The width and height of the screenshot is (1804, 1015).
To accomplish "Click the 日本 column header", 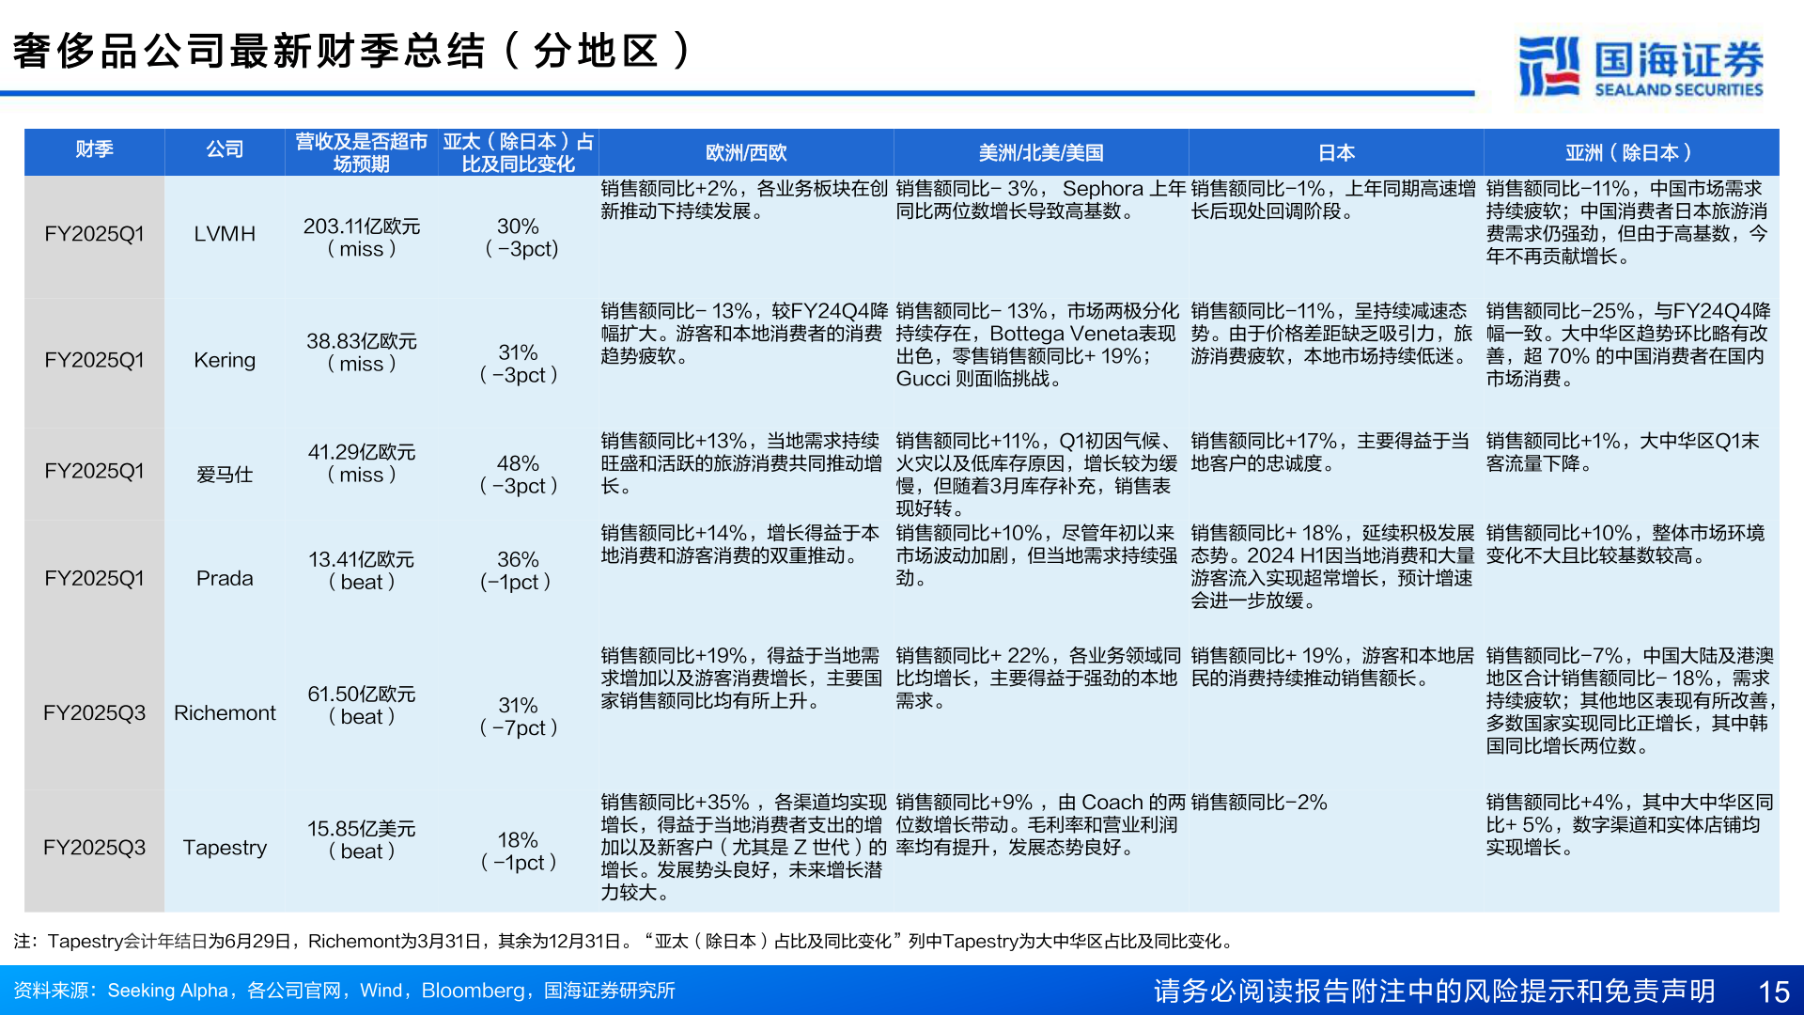I will pos(1336,152).
